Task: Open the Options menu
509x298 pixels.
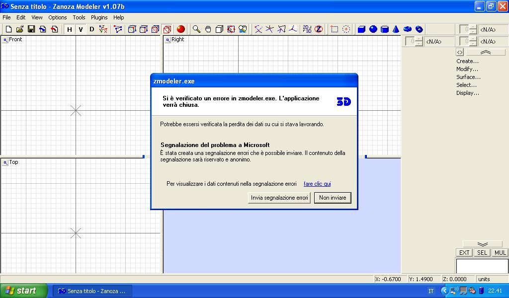Action: coord(58,17)
